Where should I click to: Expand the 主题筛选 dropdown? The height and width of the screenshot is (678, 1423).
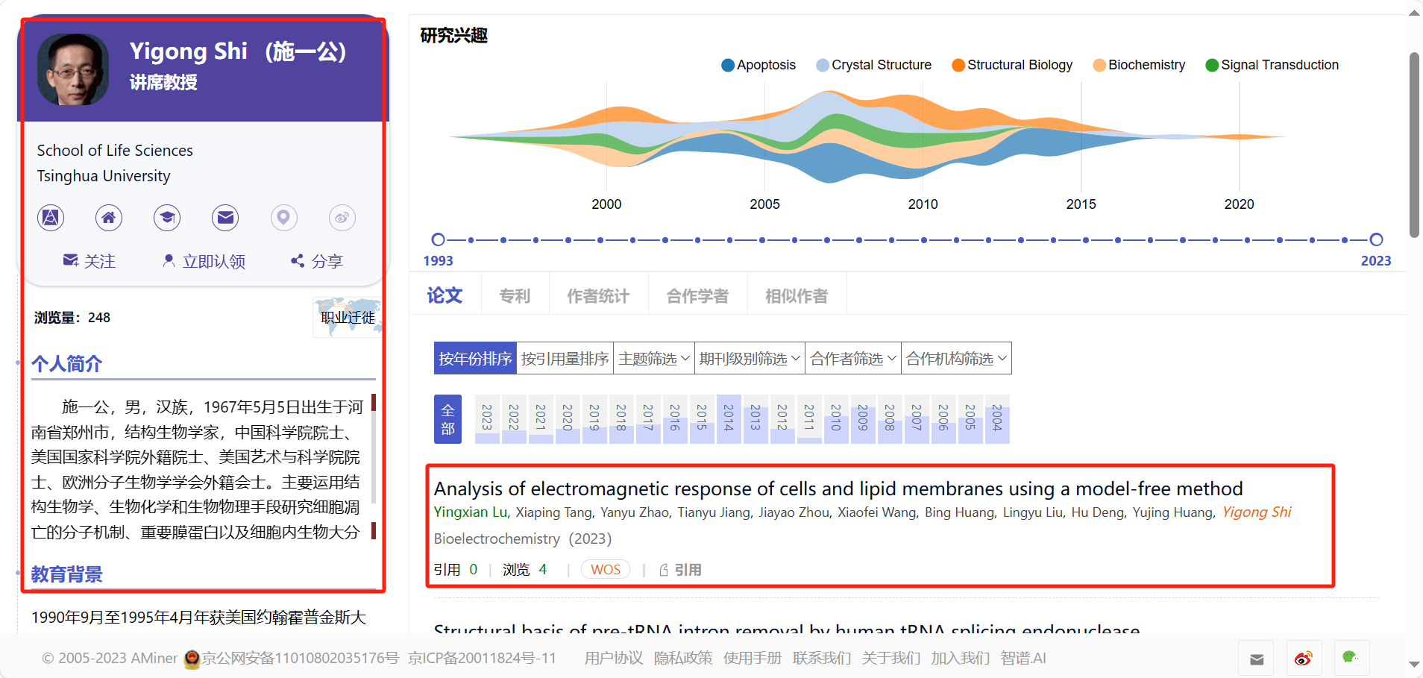tap(654, 359)
